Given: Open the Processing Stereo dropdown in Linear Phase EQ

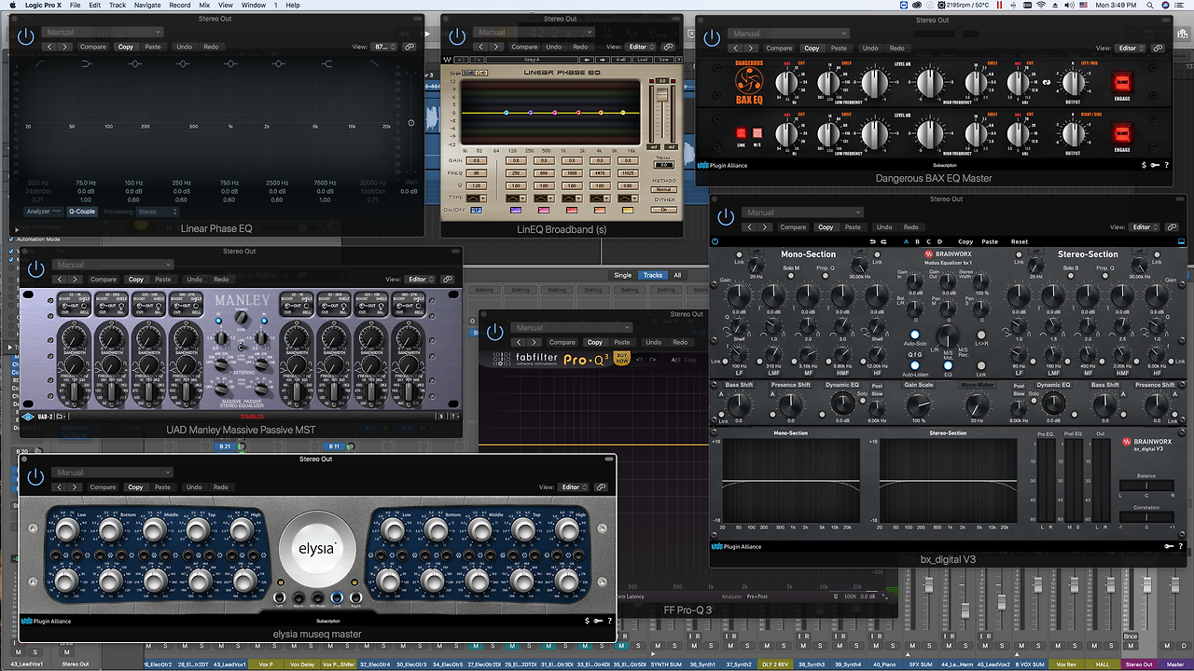Looking at the screenshot, I should point(159,212).
